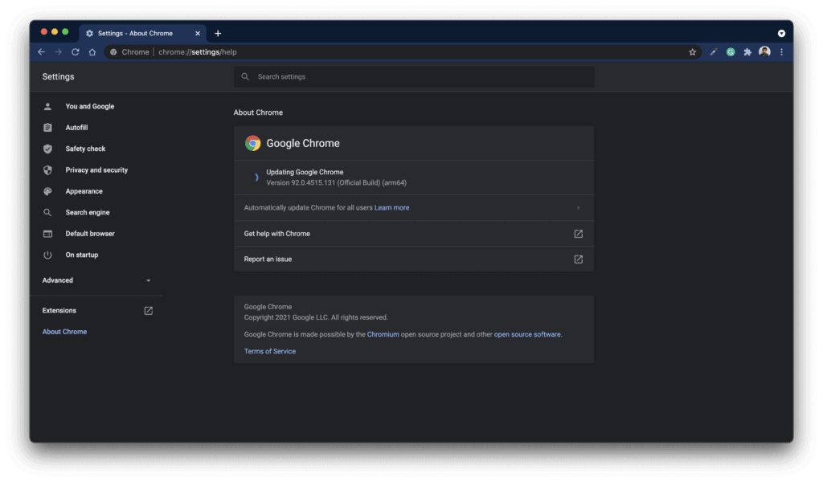This screenshot has height=482, width=823.
Task: Click external link icon on Report an issue row
Action: tap(579, 259)
